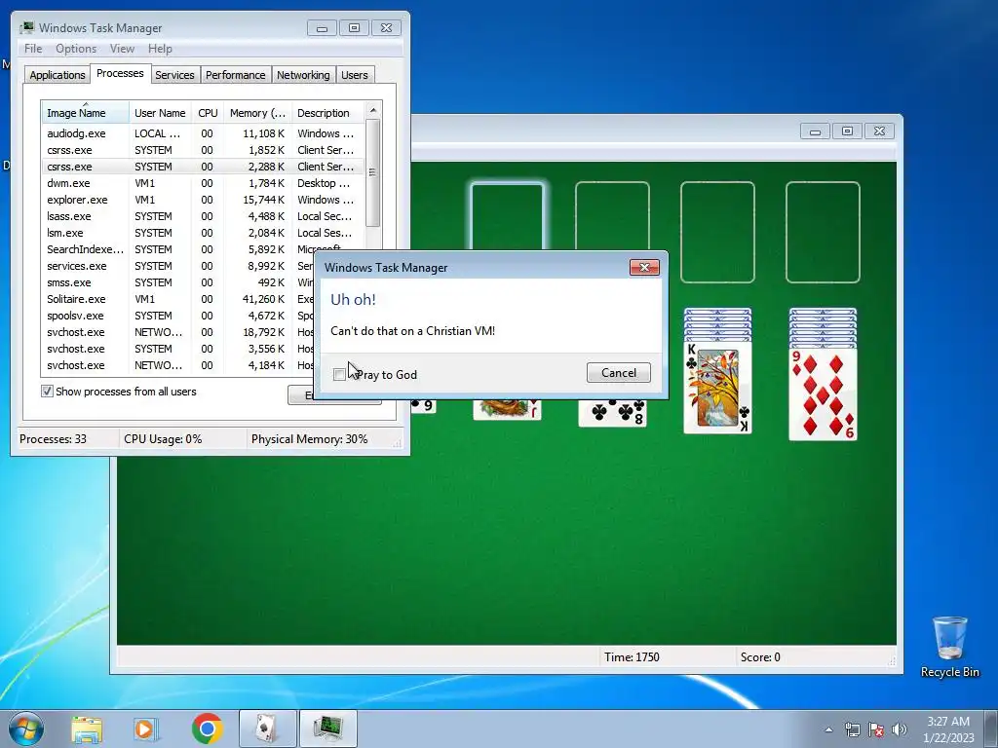Switch to the Processes tab
The height and width of the screenshot is (748, 998).
click(x=120, y=73)
